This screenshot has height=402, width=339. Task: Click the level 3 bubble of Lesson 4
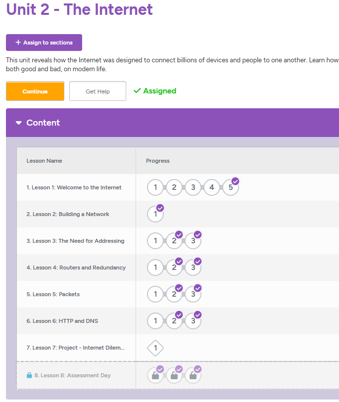click(193, 268)
